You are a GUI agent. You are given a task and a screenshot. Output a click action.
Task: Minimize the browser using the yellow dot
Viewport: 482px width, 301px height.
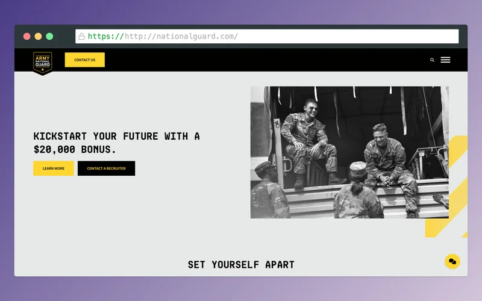(38, 36)
